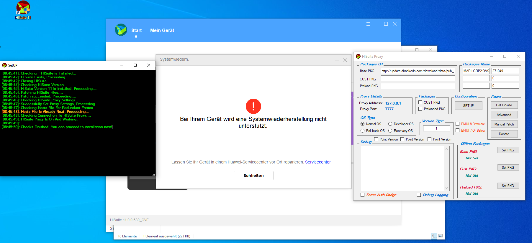
Task: Open the Mein Gerät tab
Action: (x=162, y=30)
